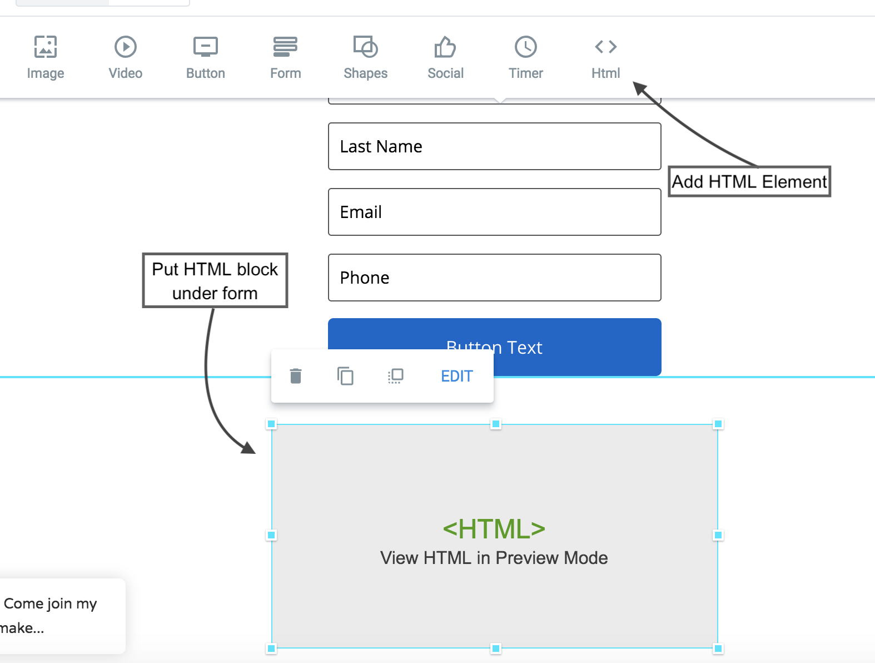This screenshot has height=663, width=875.
Task: Click the top-right resize handle of the HTML block
Action: [x=718, y=424]
